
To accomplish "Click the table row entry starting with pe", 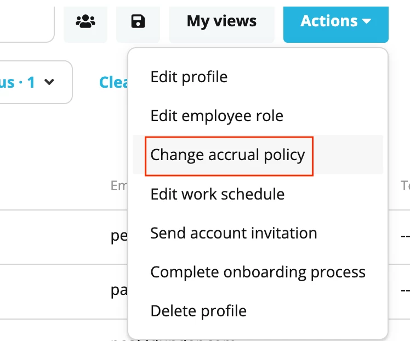I will (x=119, y=236).
